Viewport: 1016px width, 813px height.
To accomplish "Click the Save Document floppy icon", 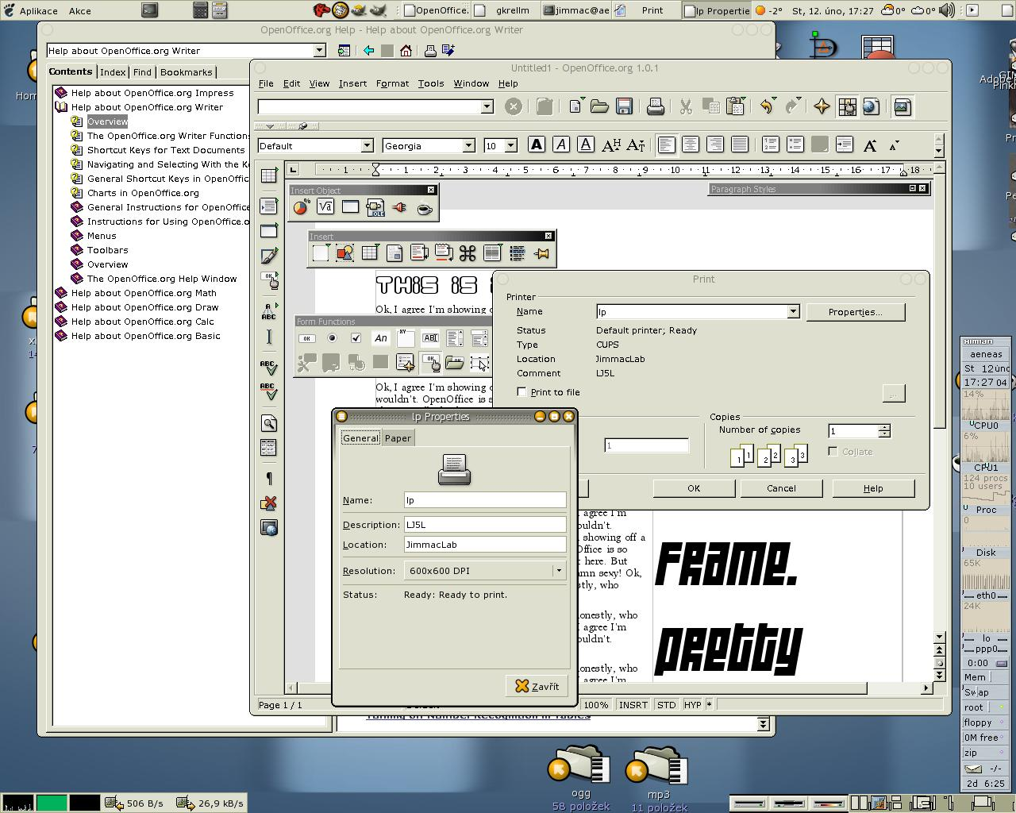I will click(624, 106).
